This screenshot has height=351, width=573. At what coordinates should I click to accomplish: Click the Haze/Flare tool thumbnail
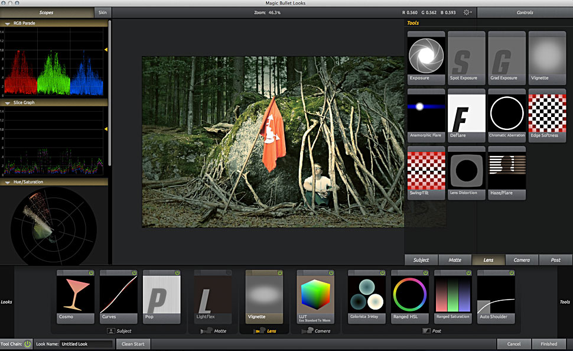[506, 171]
